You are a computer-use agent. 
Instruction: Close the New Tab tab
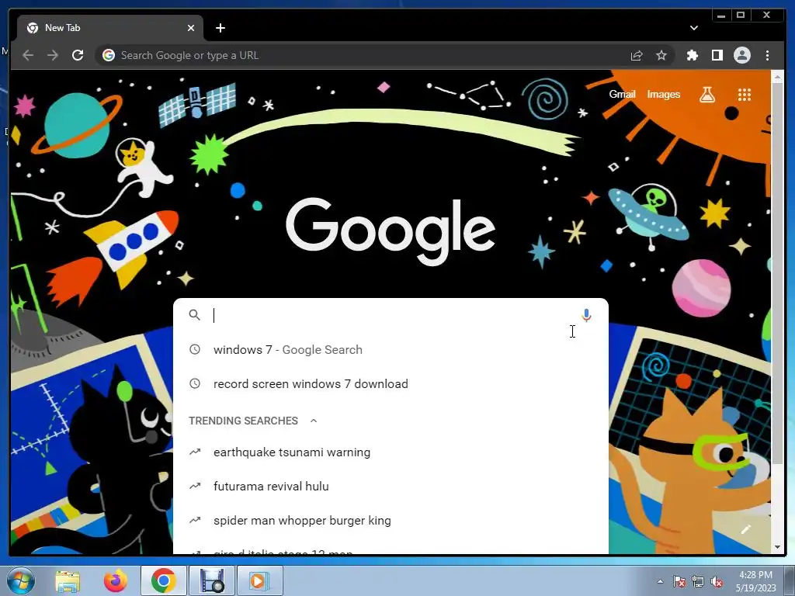[191, 28]
